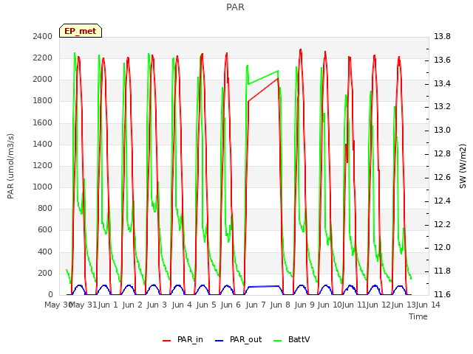The width and height of the screenshot is (473, 354).
Task: Click the SW (W/m2) axis label
Action: 463,166
